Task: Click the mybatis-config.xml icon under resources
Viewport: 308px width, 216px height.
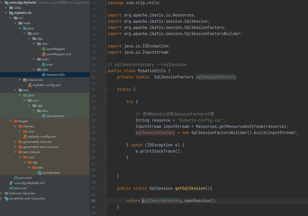Action: (30, 85)
